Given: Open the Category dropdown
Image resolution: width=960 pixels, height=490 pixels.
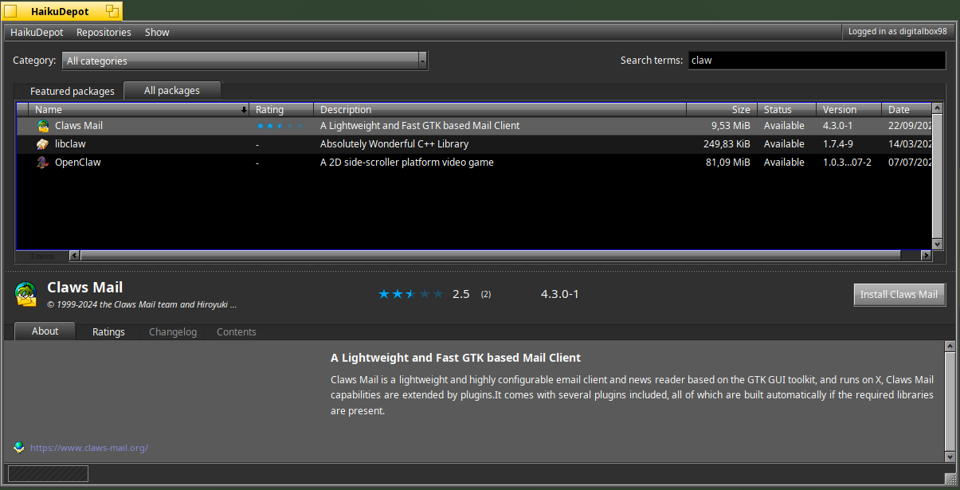Looking at the screenshot, I should coord(245,61).
